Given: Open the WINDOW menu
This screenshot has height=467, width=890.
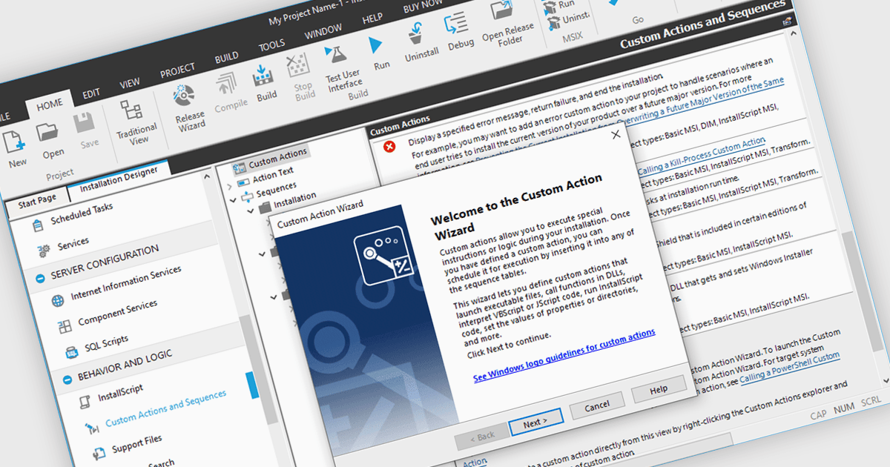Looking at the screenshot, I should [x=323, y=33].
